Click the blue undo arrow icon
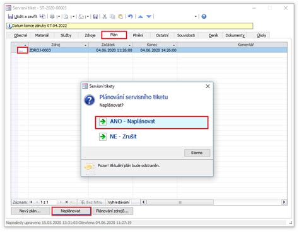299x232 pixels. click(131, 16)
